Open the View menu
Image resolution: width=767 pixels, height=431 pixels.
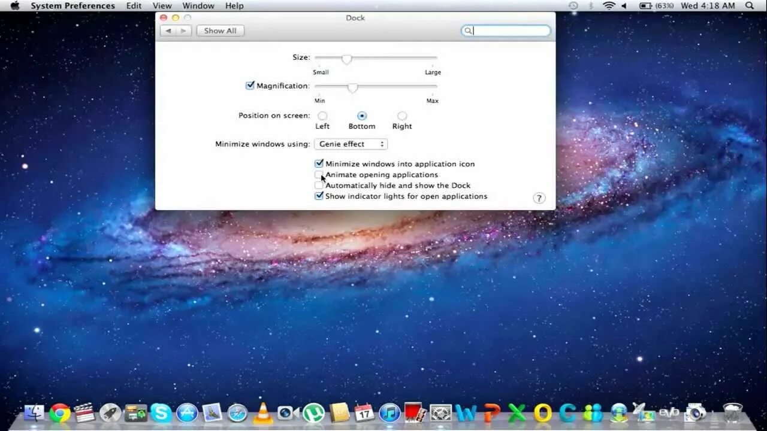click(x=162, y=5)
